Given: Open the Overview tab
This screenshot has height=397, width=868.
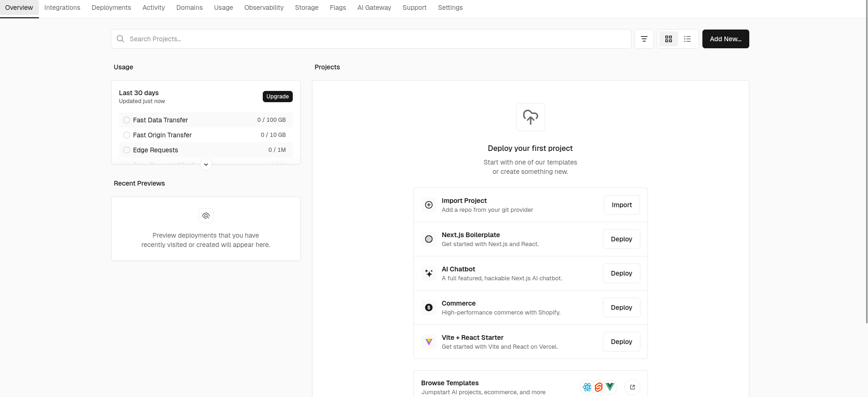Looking at the screenshot, I should click(19, 8).
